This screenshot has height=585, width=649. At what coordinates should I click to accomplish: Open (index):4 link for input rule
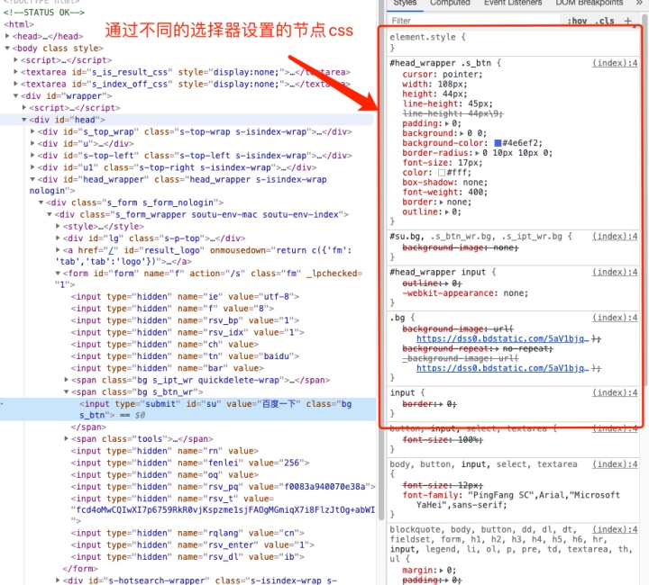(x=615, y=393)
